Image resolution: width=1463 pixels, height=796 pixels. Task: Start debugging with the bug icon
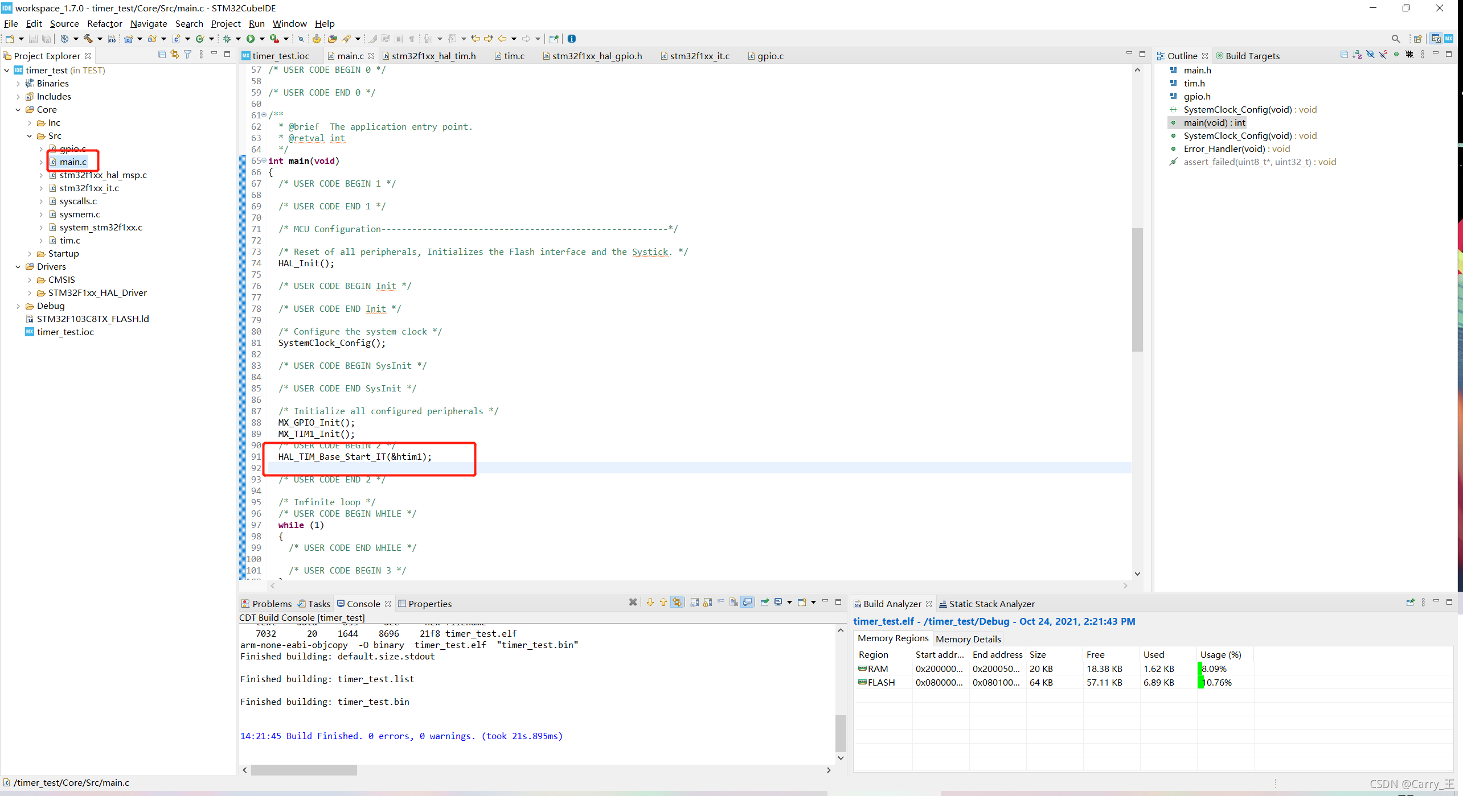(x=227, y=39)
